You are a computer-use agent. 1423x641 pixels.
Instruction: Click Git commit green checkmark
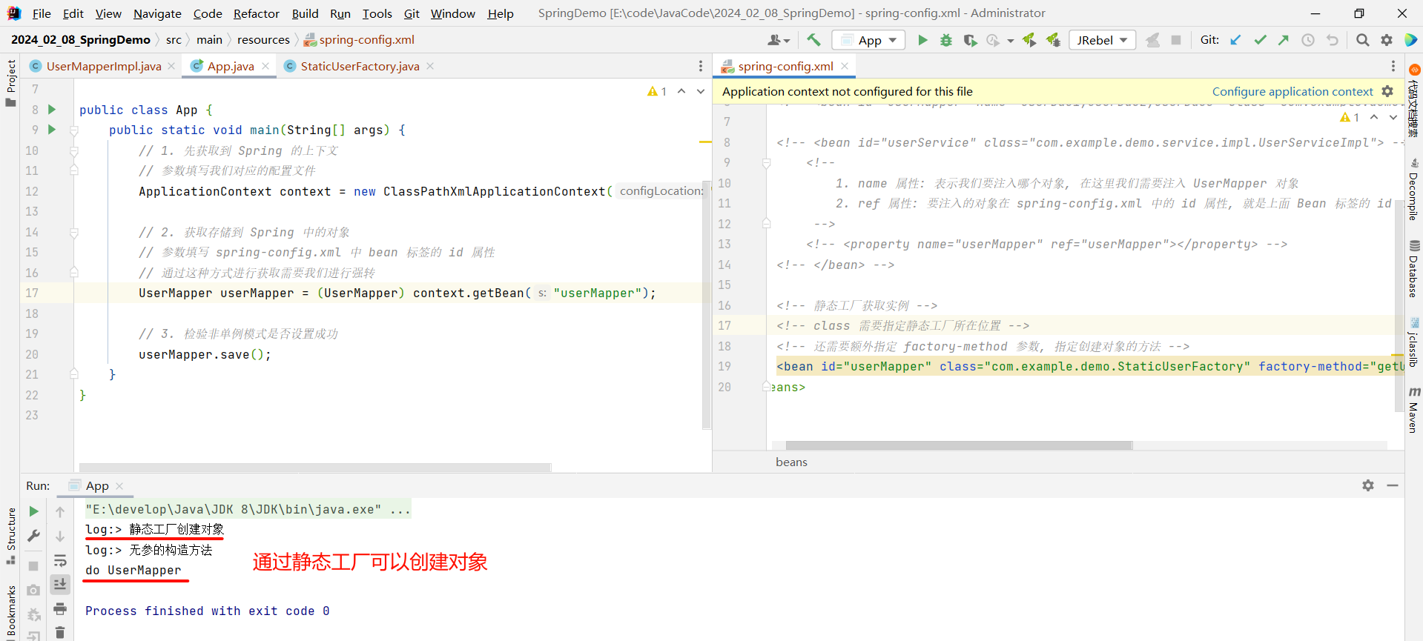(x=1260, y=40)
